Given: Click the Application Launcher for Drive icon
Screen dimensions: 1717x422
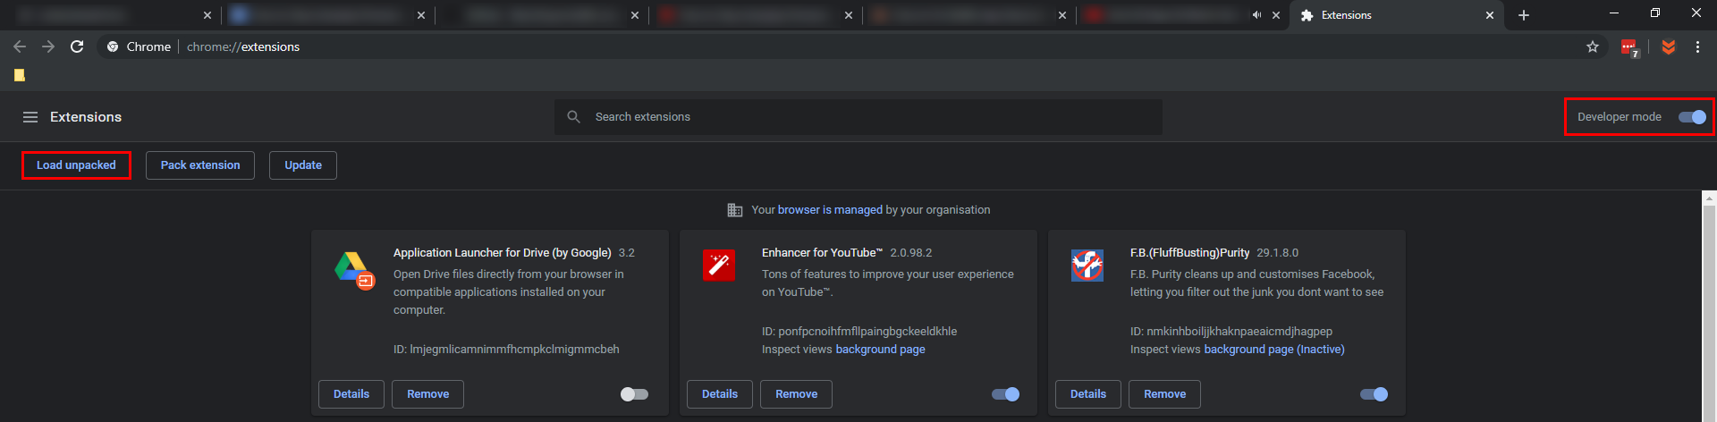Looking at the screenshot, I should 354,270.
